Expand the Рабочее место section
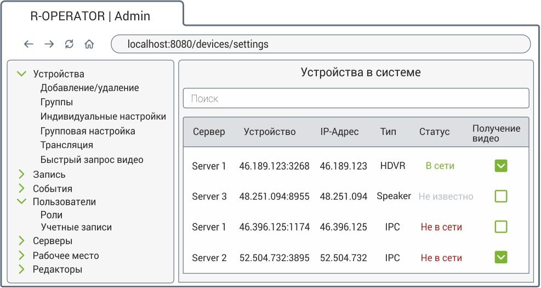The image size is (541, 288). (22, 256)
